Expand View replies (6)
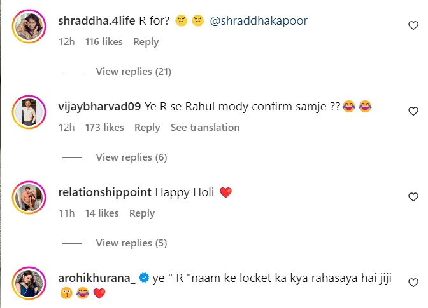Viewport: 428px width, 308px height. point(131,157)
